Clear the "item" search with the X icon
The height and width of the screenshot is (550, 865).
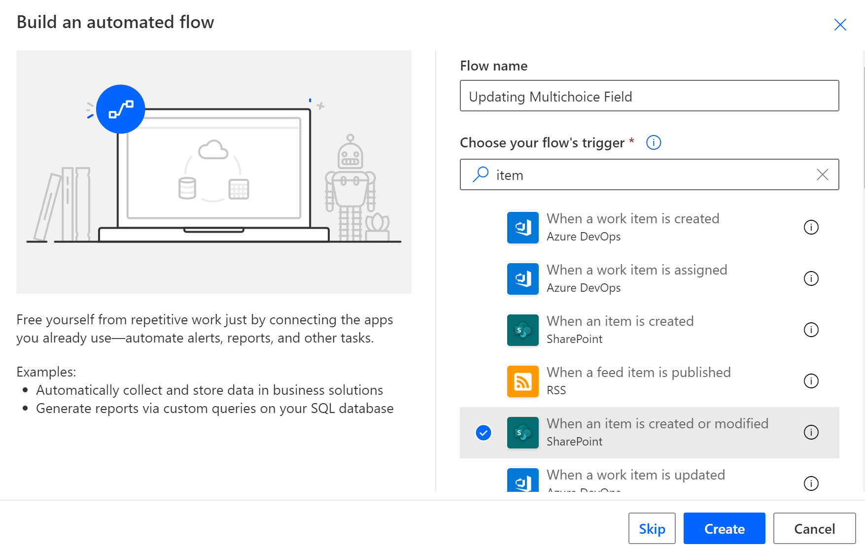click(823, 174)
